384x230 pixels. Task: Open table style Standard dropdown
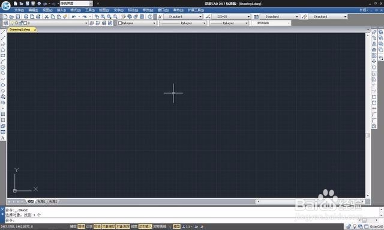click(279, 17)
